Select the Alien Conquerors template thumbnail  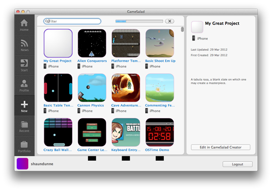tap(92, 43)
